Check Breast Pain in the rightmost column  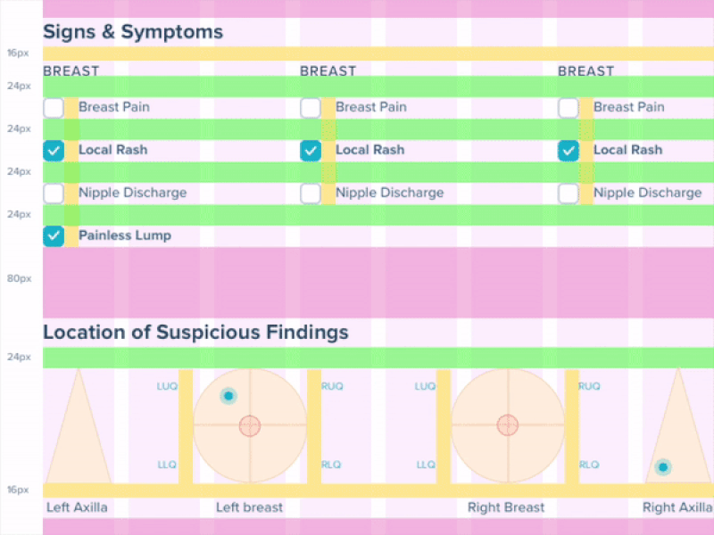pos(568,107)
